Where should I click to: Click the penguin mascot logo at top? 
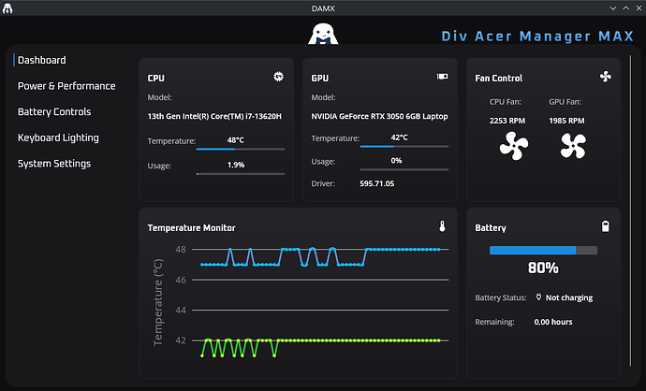323,34
